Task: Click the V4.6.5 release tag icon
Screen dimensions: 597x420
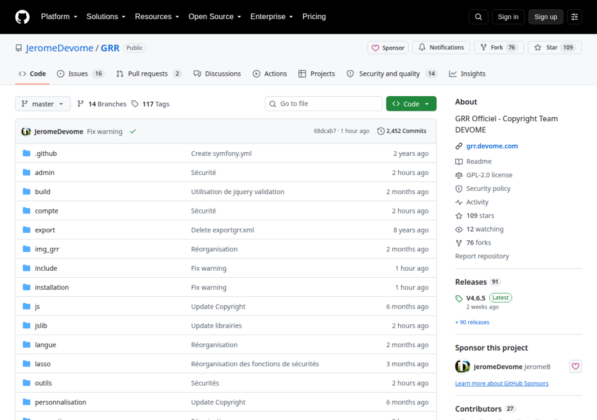Action: point(459,299)
